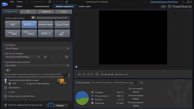This screenshot has width=194, height=109.
Task: Click the upgrade arrow icon near PowerDirector
Action: coord(169,7)
